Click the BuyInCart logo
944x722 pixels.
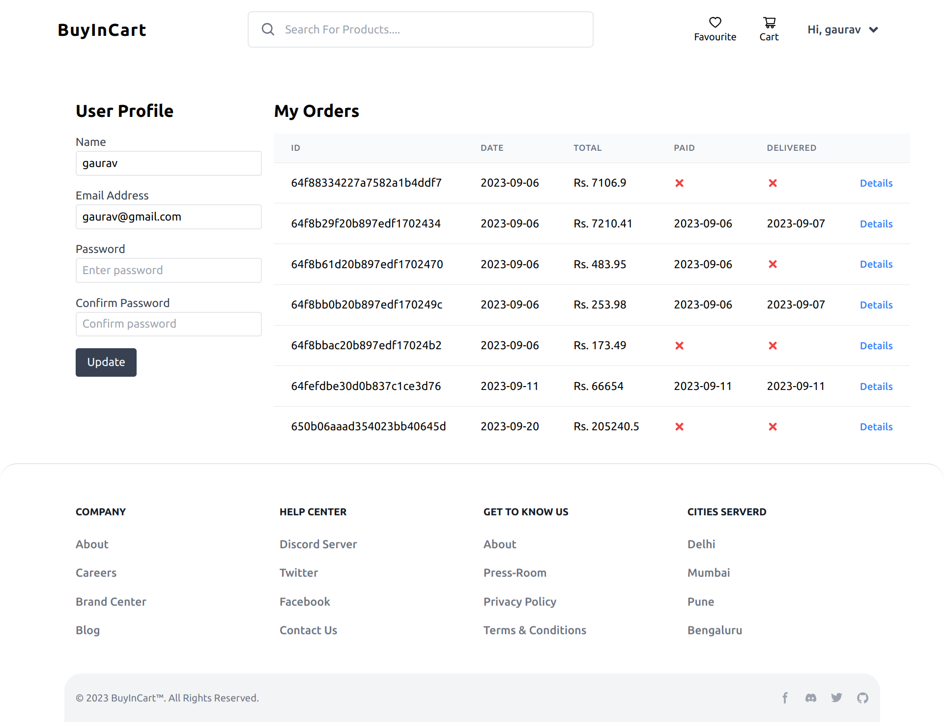tap(102, 30)
